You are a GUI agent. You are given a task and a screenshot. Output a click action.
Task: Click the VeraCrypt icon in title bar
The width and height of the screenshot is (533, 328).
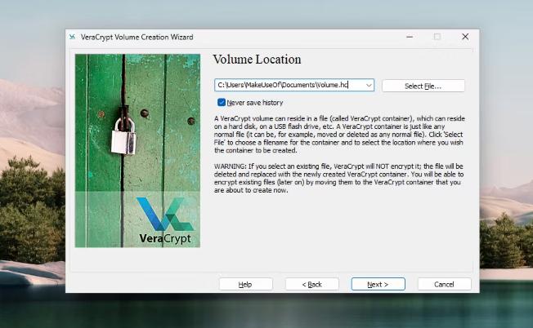coord(73,37)
